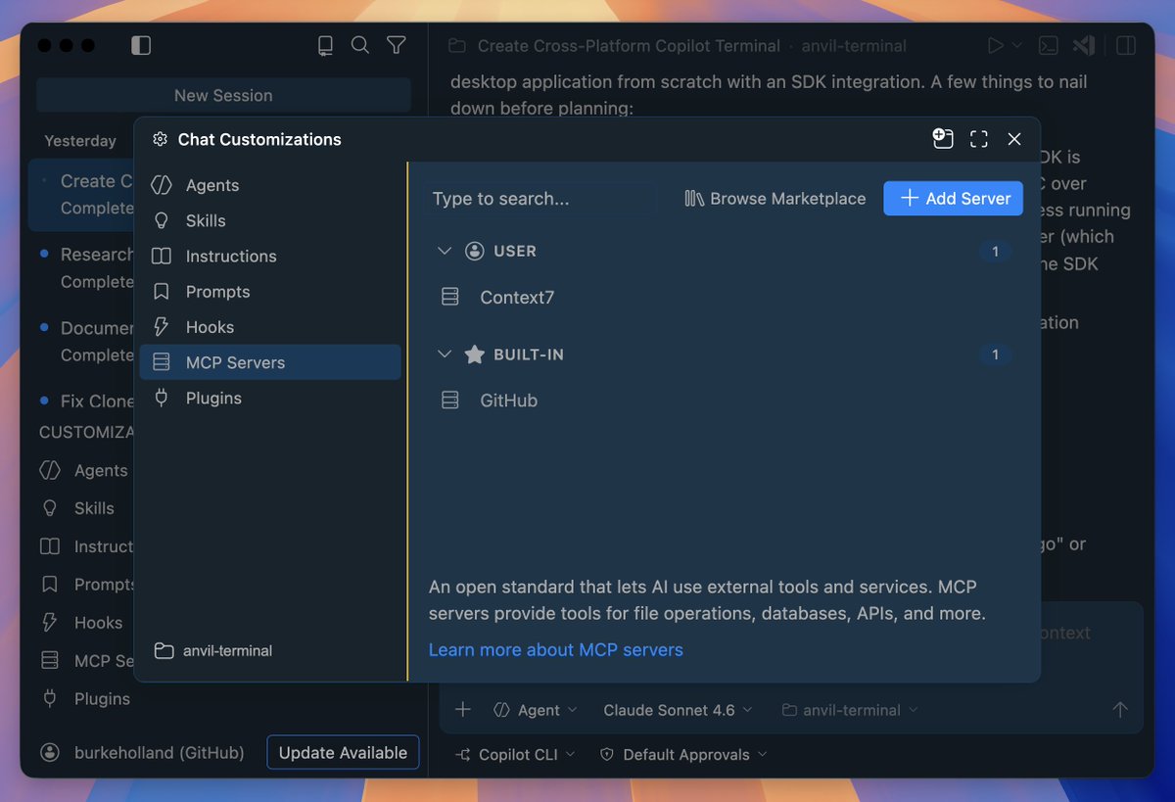Click the folder icon before session title
This screenshot has width=1175, height=802.
pyautogui.click(x=456, y=46)
